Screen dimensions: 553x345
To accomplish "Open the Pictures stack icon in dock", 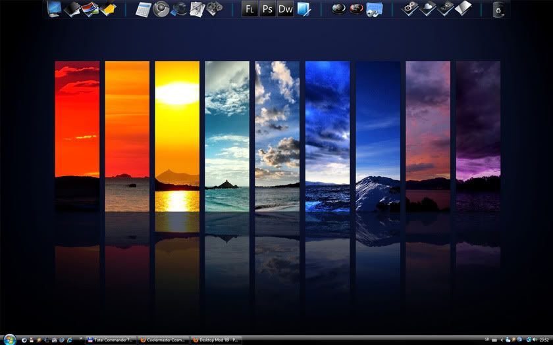I will click(90, 9).
